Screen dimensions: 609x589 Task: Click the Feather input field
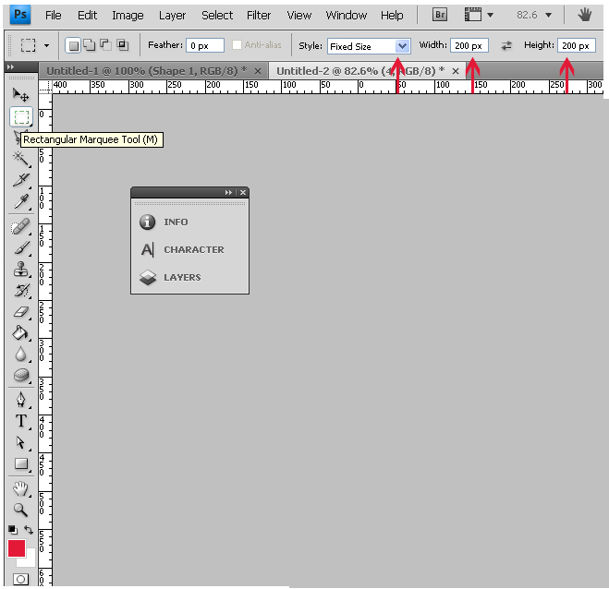(x=205, y=45)
